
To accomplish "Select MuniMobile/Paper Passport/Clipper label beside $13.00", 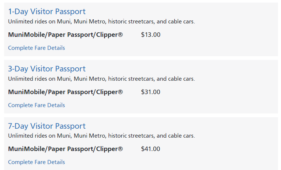I will [x=65, y=35].
